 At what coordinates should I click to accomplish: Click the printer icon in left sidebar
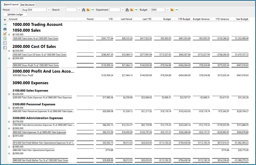click(5, 29)
